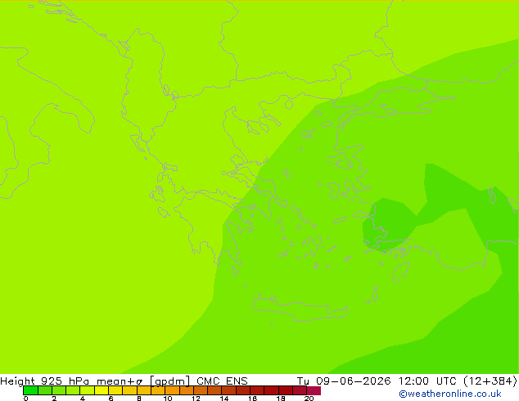
Task: Open the weatheronline.co.uk link
Action: click(x=450, y=394)
